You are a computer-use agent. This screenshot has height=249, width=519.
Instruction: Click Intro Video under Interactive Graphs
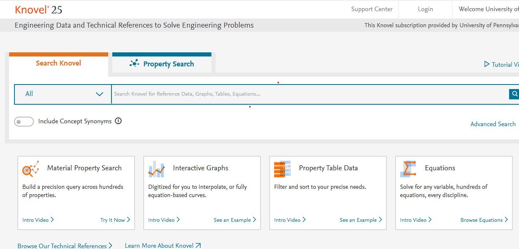[161, 220]
